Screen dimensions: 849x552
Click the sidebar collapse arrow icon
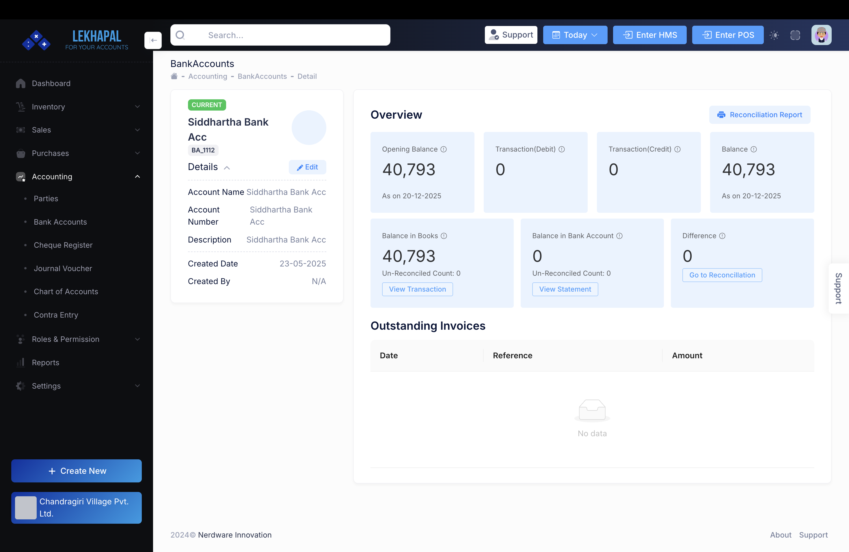pos(153,40)
